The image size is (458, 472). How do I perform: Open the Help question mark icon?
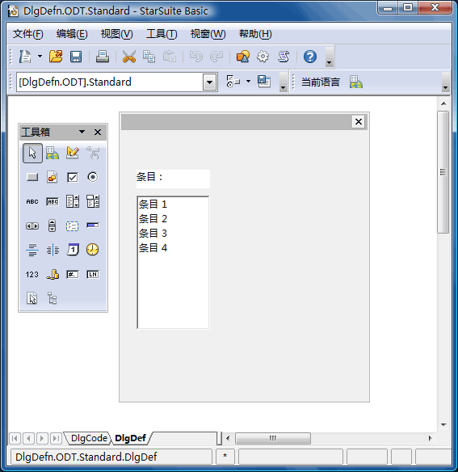pyautogui.click(x=310, y=57)
